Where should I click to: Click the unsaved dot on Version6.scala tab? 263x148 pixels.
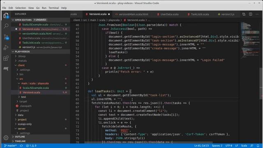pyautogui.click(x=109, y=14)
